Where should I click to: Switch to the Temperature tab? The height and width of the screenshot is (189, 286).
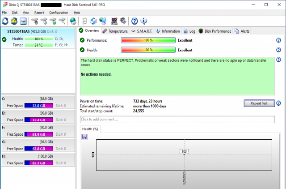(115, 31)
